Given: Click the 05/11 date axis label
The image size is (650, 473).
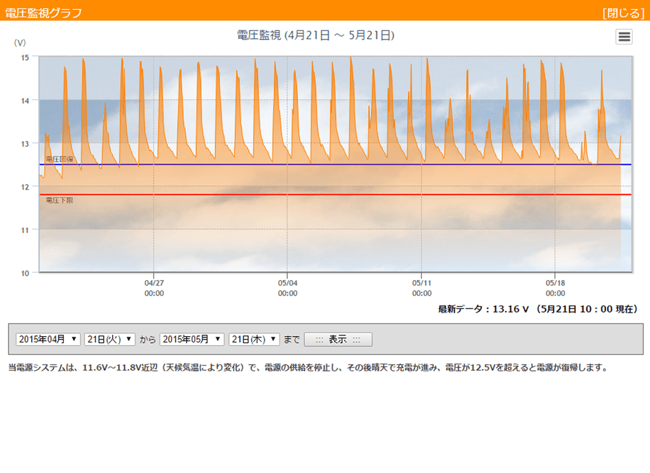Looking at the screenshot, I should coord(421,282).
